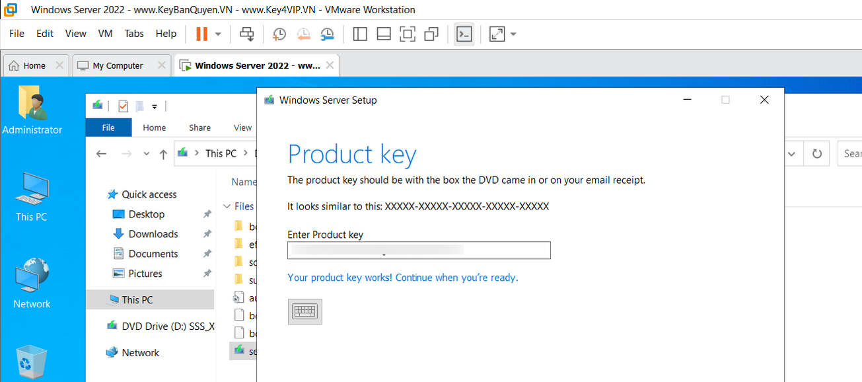Open View tab in Explorer ribbon
The height and width of the screenshot is (382, 862).
tap(242, 128)
